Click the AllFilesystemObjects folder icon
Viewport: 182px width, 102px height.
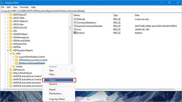pyautogui.click(x=11, y=50)
